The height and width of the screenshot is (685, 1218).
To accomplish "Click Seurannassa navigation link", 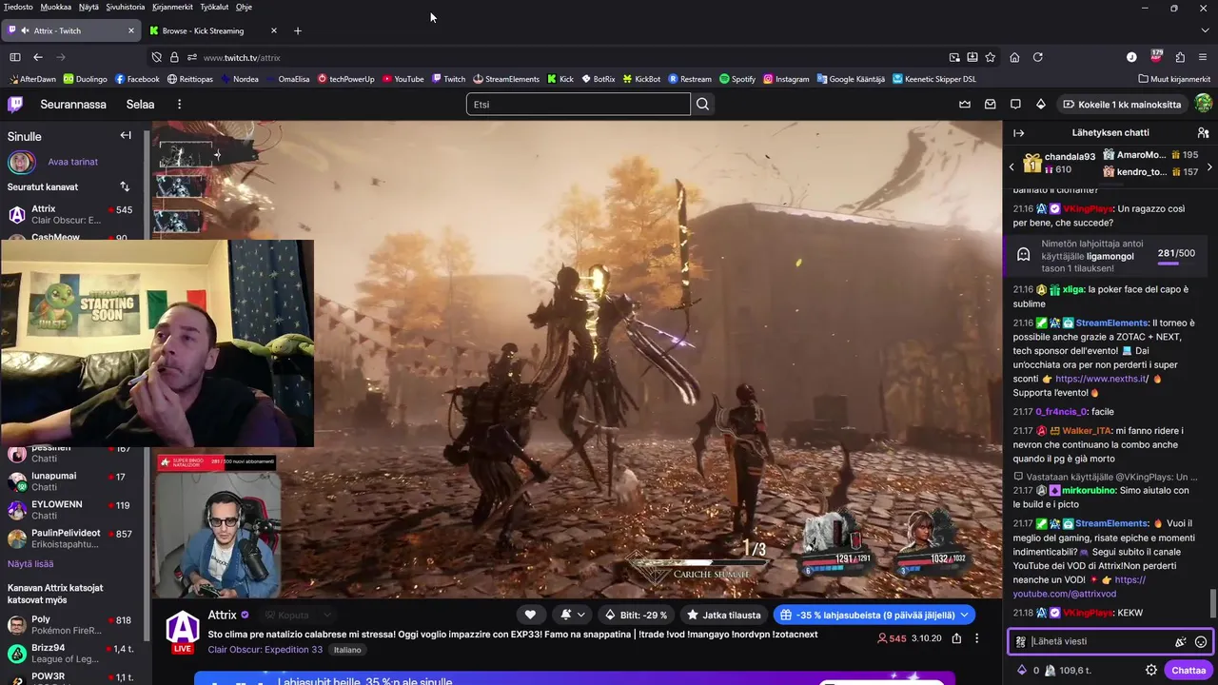I will tap(73, 105).
